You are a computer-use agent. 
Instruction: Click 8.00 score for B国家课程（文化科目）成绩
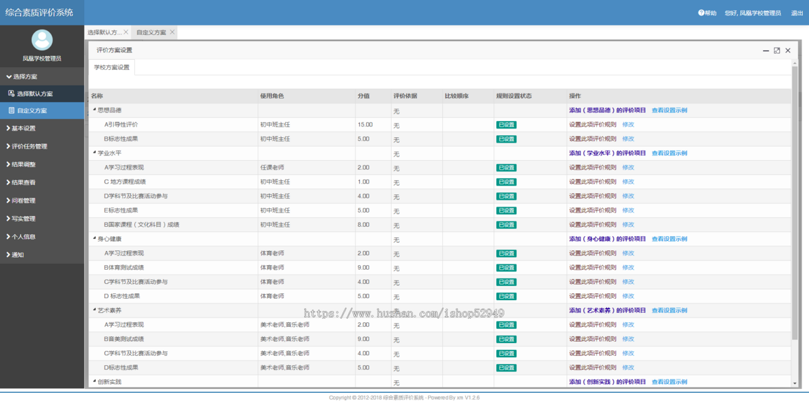(363, 225)
